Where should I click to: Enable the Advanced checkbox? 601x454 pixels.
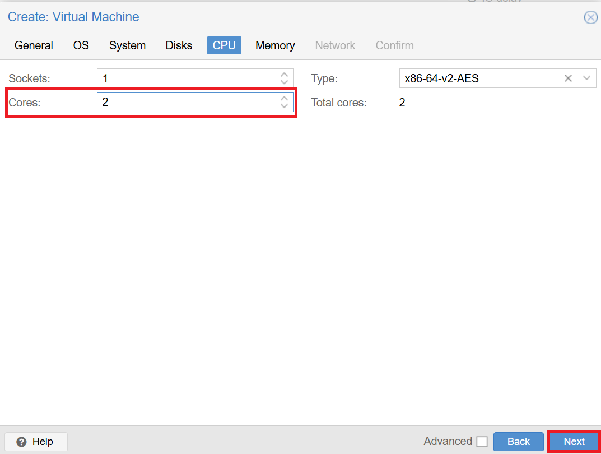coord(482,442)
